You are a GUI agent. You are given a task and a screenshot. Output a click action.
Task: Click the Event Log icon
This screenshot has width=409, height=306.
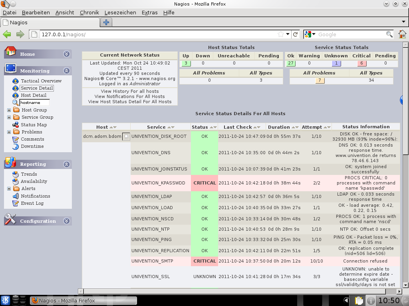coord(16,203)
